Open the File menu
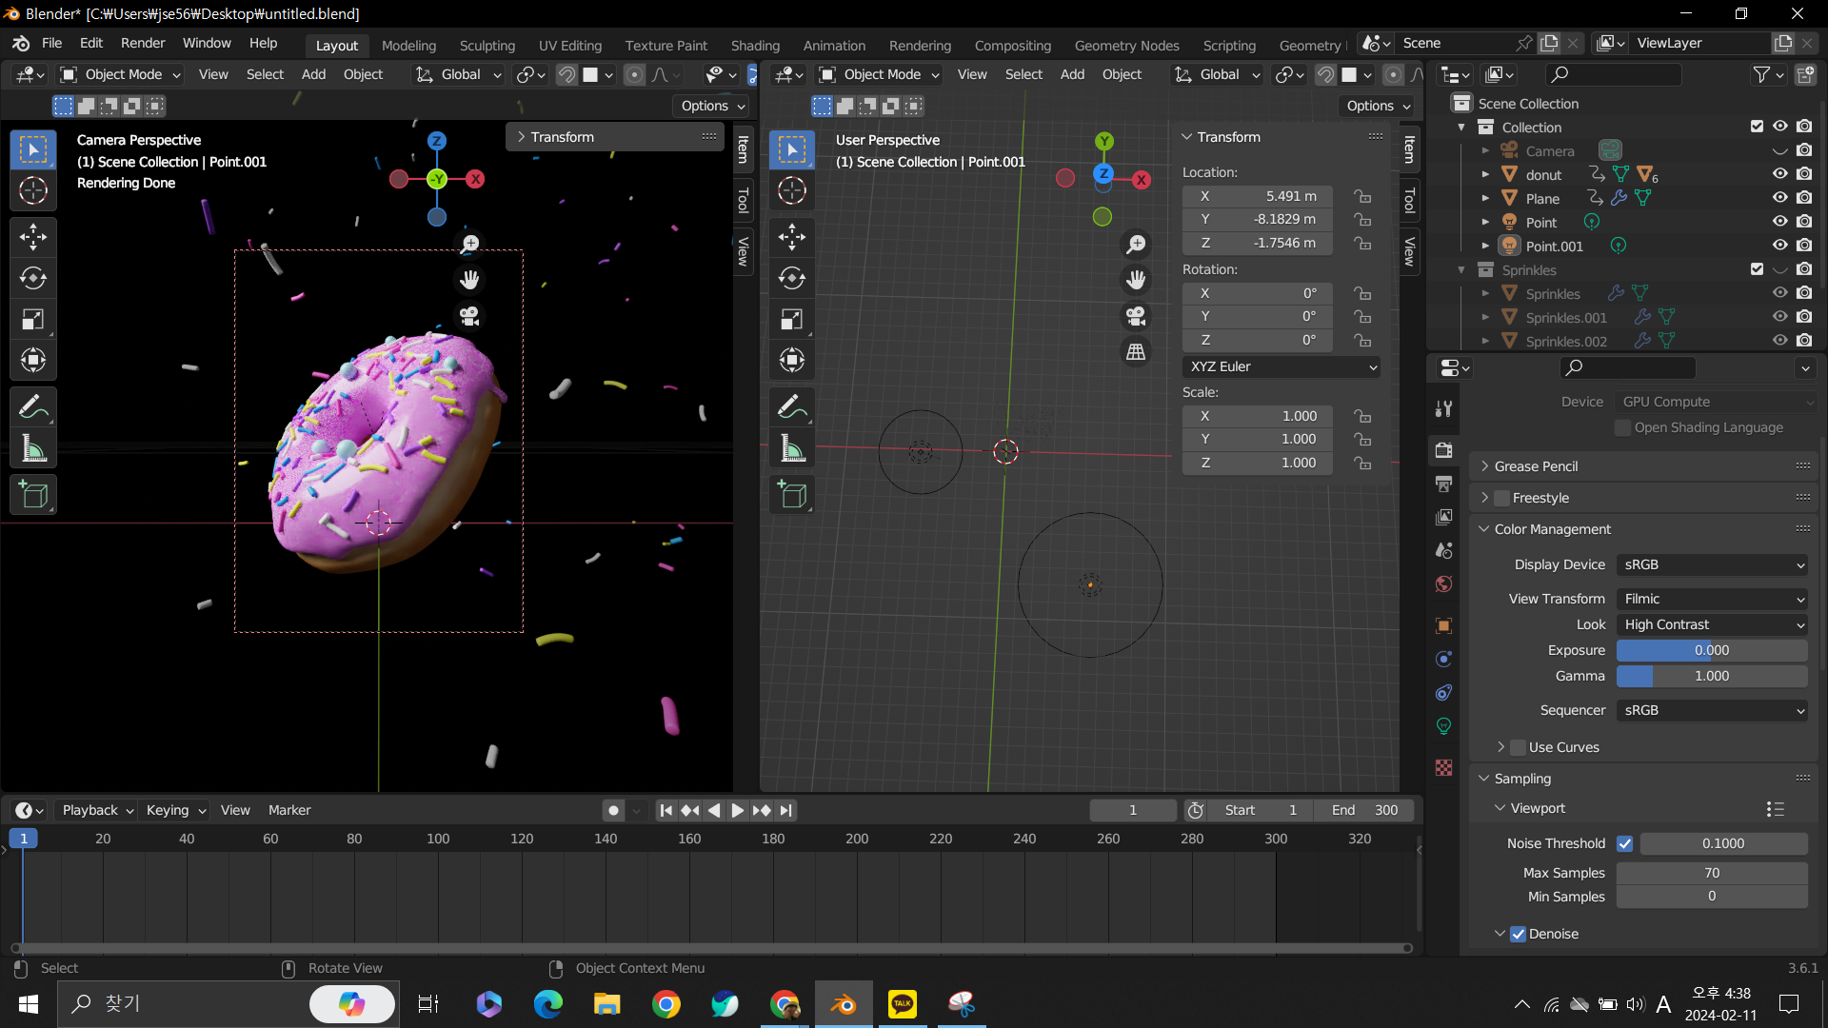Screen dimensions: 1828x1028 (51, 43)
